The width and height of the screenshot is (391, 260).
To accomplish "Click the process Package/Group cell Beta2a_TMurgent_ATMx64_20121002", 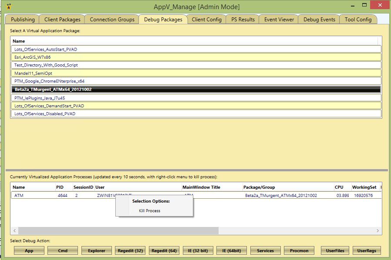I will [281, 196].
